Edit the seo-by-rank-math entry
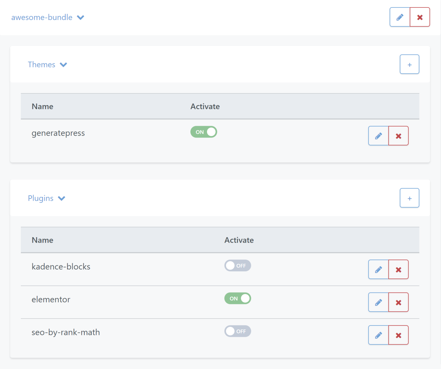This screenshot has height=369, width=441. pyautogui.click(x=378, y=335)
